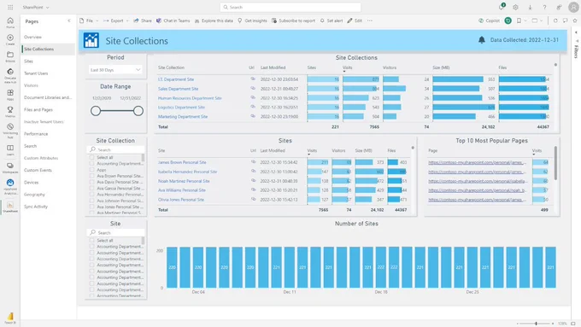Open more options ellipsis in toolbar
Screen dimensions: 581x327
[x=370, y=20]
